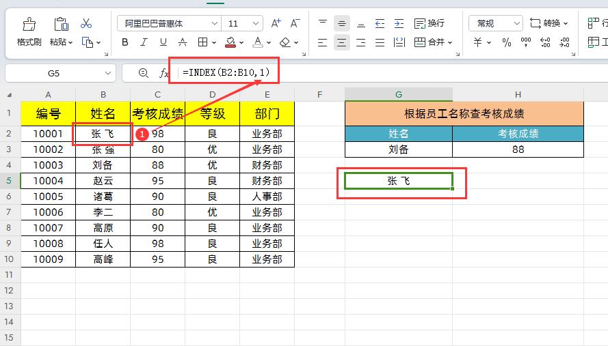Apply the red fill color bucket

(230, 42)
